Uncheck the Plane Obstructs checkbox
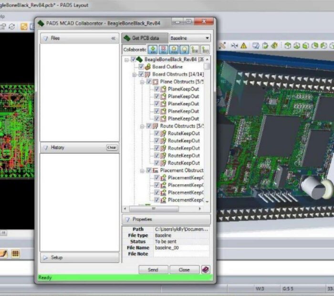The width and height of the screenshot is (334, 296). point(149,82)
